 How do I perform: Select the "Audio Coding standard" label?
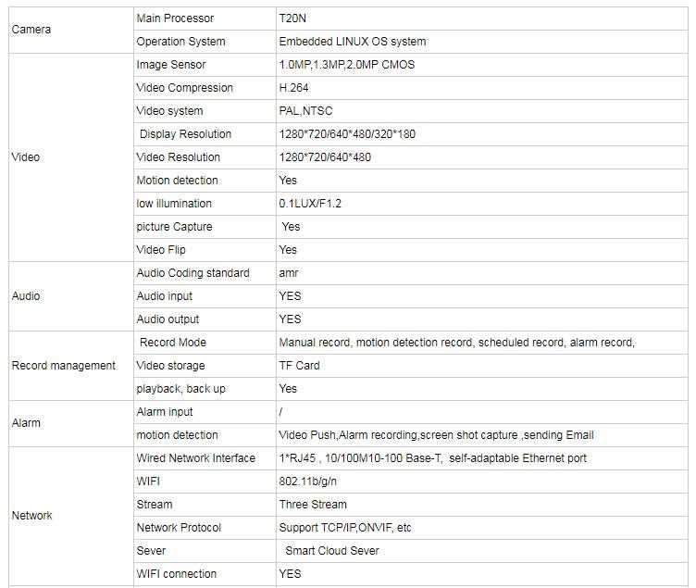click(193, 273)
